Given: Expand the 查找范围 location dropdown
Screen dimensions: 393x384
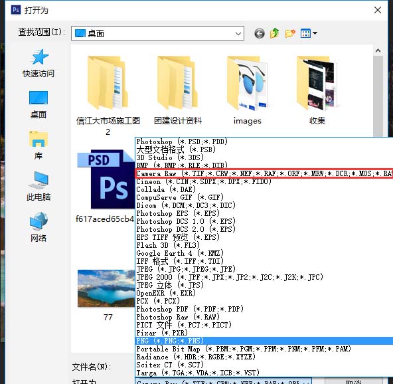Looking at the screenshot, I should pos(157,33).
